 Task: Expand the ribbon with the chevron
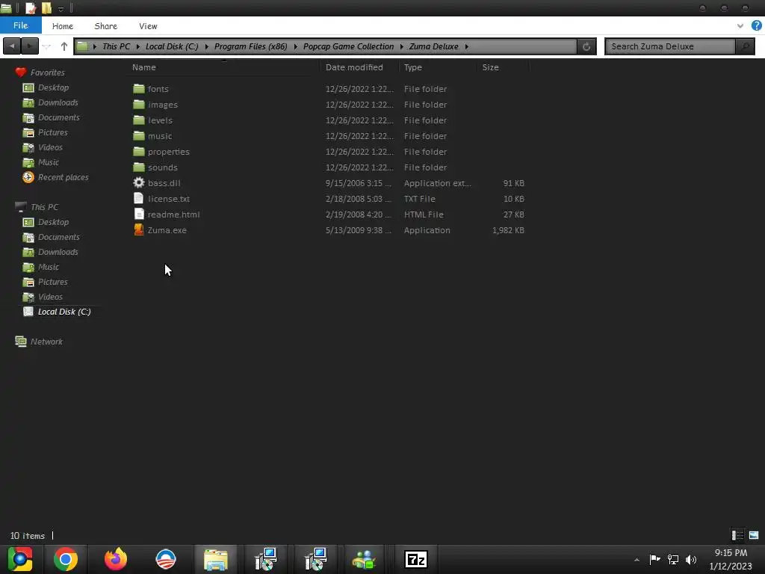point(740,26)
